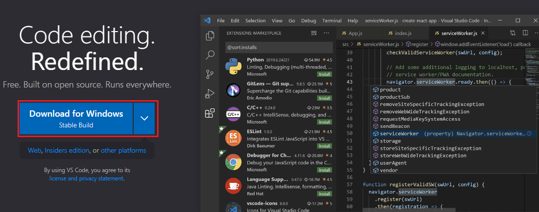Install Debugger for Chrome extension
This screenshot has width=539, height=212.
[324, 170]
